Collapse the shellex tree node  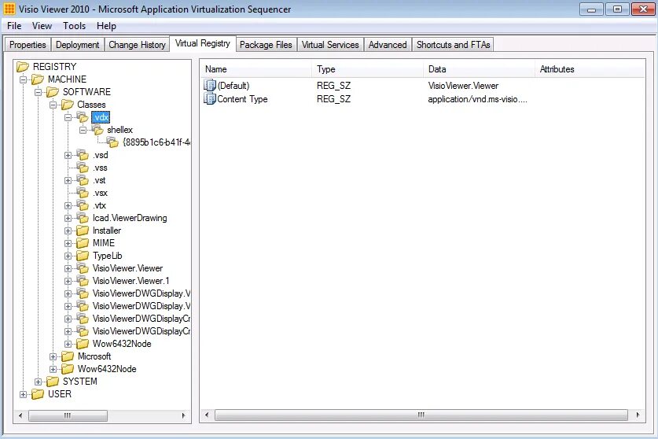(83, 130)
